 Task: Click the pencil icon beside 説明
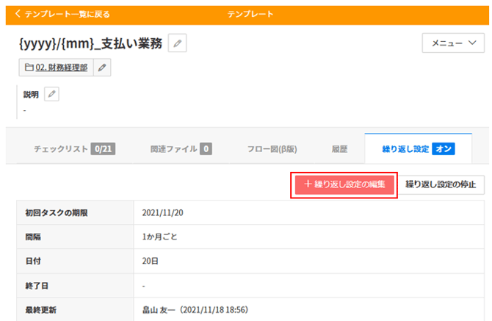51,94
